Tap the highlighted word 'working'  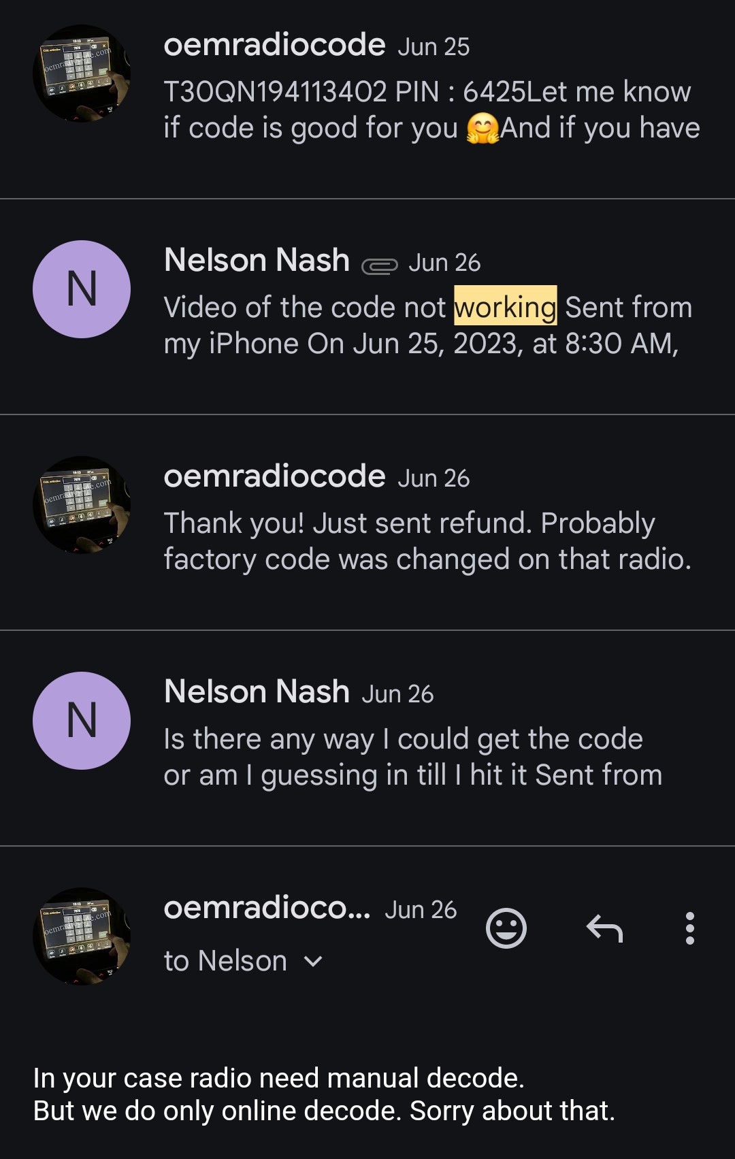505,308
